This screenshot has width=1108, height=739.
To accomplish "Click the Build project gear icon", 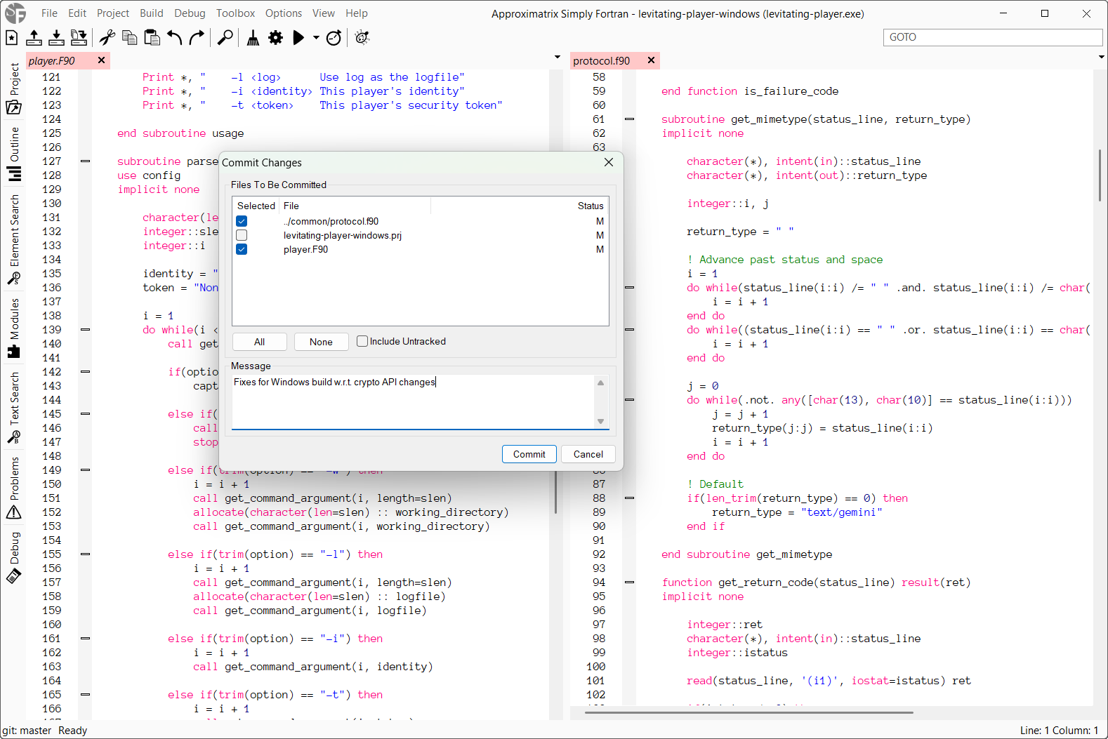I will click(x=276, y=38).
